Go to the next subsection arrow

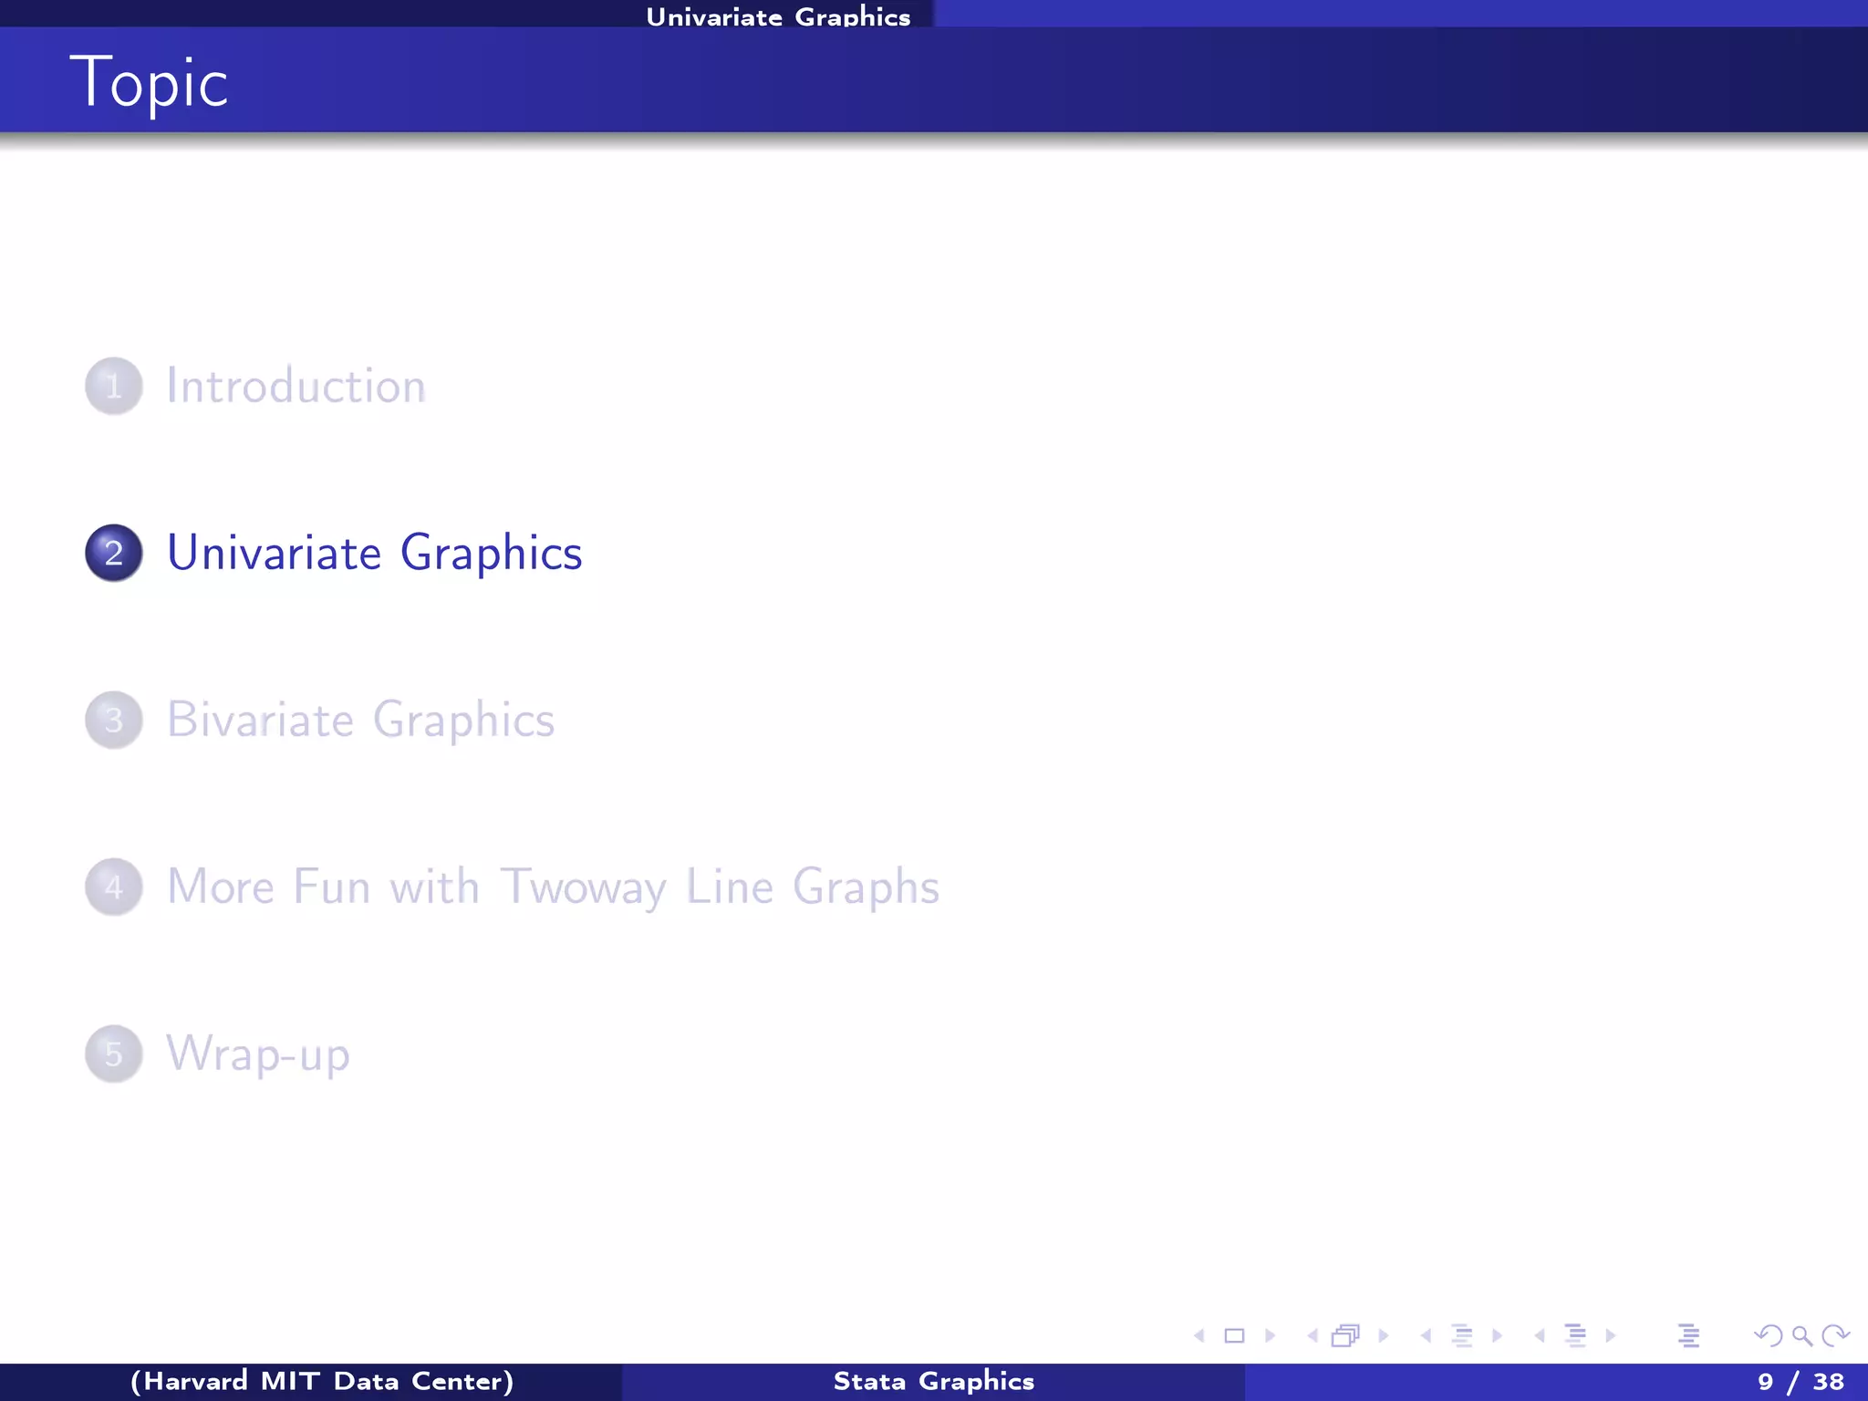pos(1497,1336)
